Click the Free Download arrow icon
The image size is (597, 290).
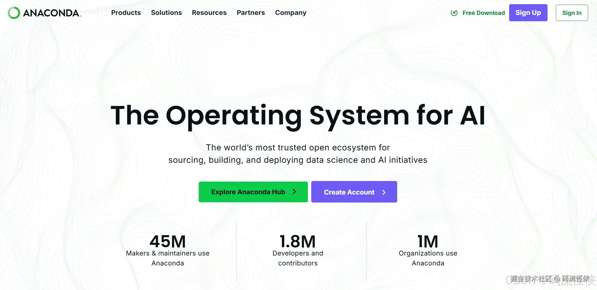click(454, 13)
